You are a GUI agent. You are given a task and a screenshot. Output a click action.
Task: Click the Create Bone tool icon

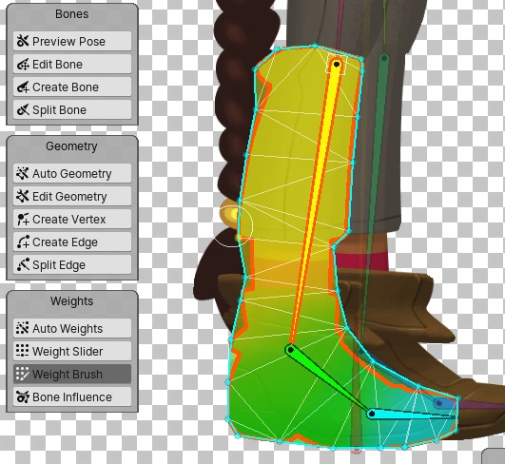23,87
